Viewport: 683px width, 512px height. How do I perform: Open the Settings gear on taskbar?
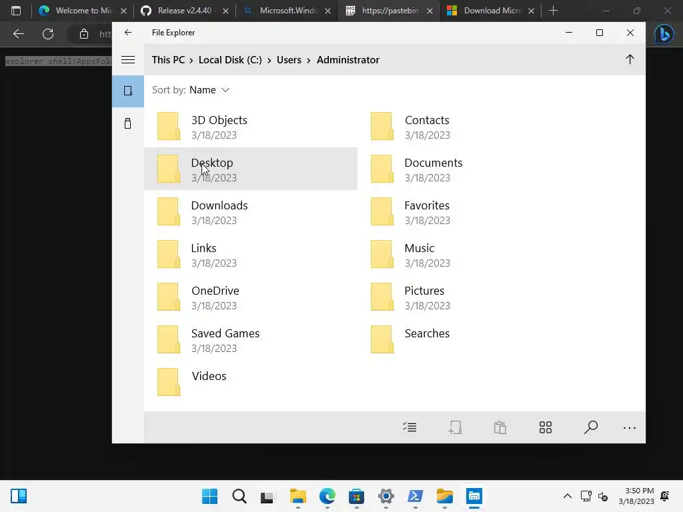point(386,496)
